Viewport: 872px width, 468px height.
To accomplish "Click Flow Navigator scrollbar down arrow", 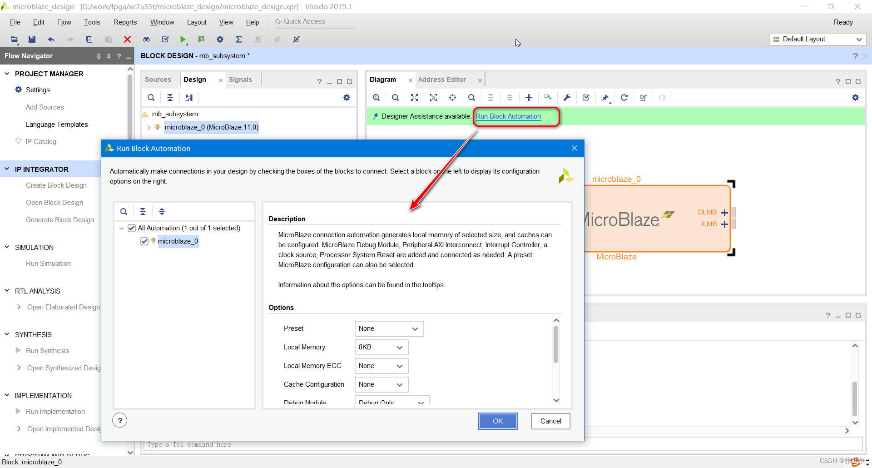I will [x=130, y=452].
